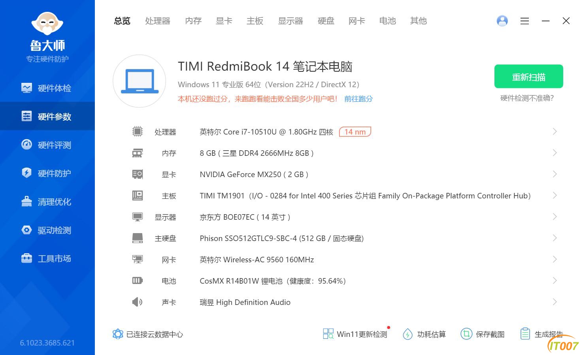Screen dimensions: 581x355
Task: Click the network card icon
Action: click(137, 259)
